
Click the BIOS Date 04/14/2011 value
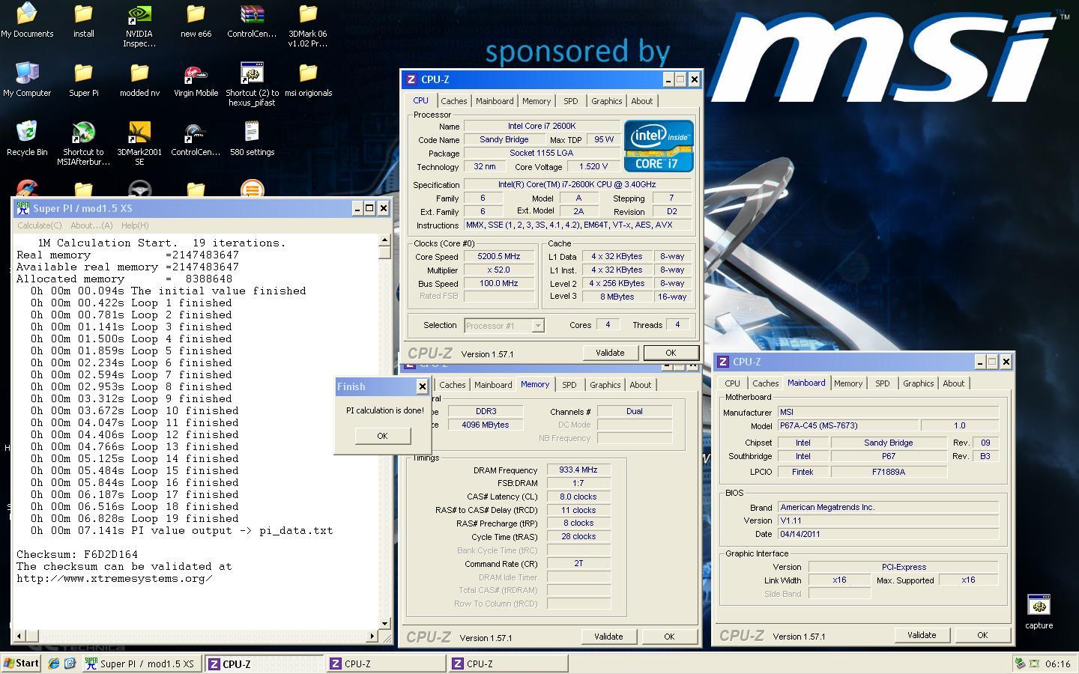[x=888, y=534]
